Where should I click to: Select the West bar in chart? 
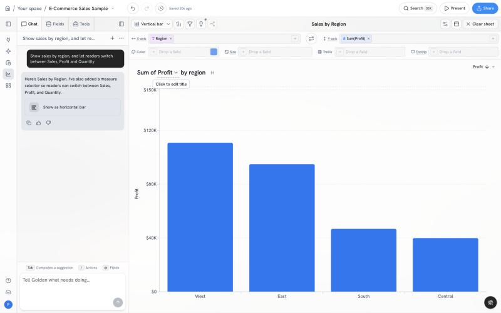point(200,217)
